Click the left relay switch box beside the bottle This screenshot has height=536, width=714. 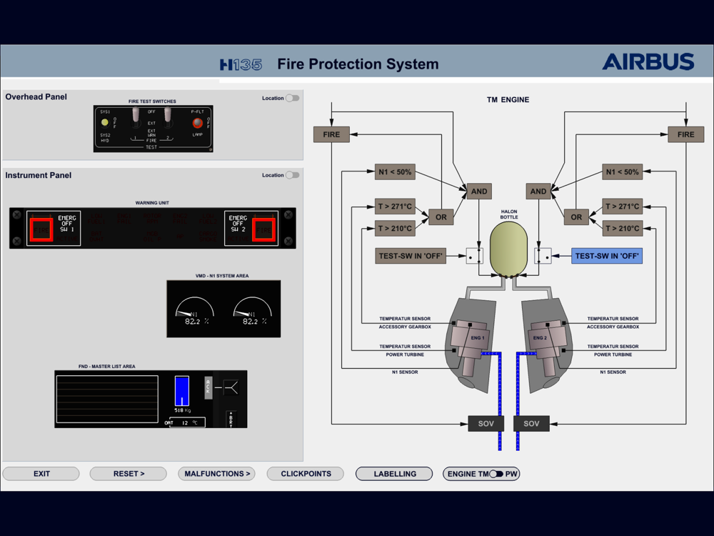[475, 256]
